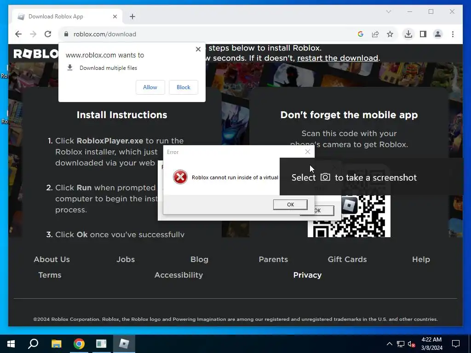Image resolution: width=471 pixels, height=353 pixels.
Task: Open the notification center icon
Action: click(x=456, y=344)
